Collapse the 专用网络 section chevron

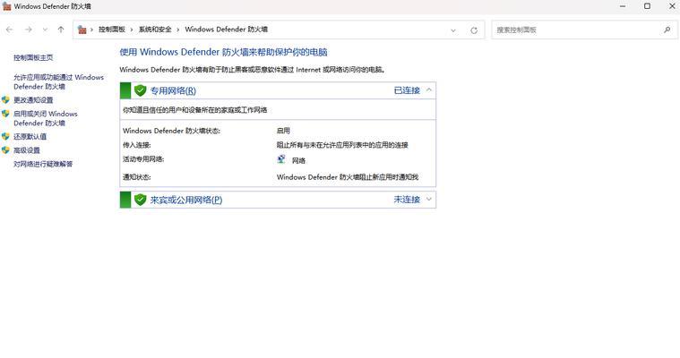(x=429, y=90)
